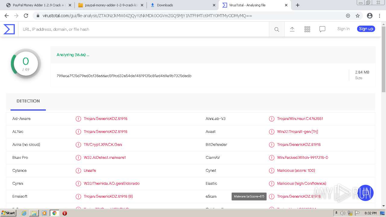Image resolution: width=386 pixels, height=217 pixels.
Task: Click the taskbar clock 8:32 PM
Action: tap(370, 213)
